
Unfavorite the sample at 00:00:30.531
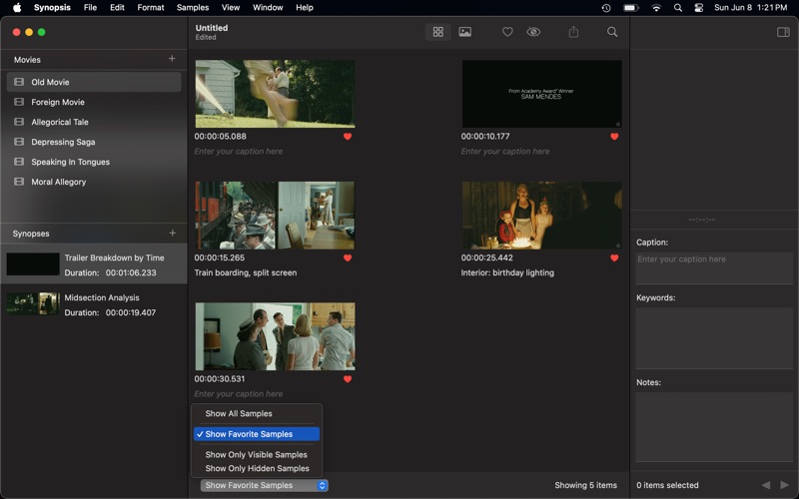[x=348, y=379]
